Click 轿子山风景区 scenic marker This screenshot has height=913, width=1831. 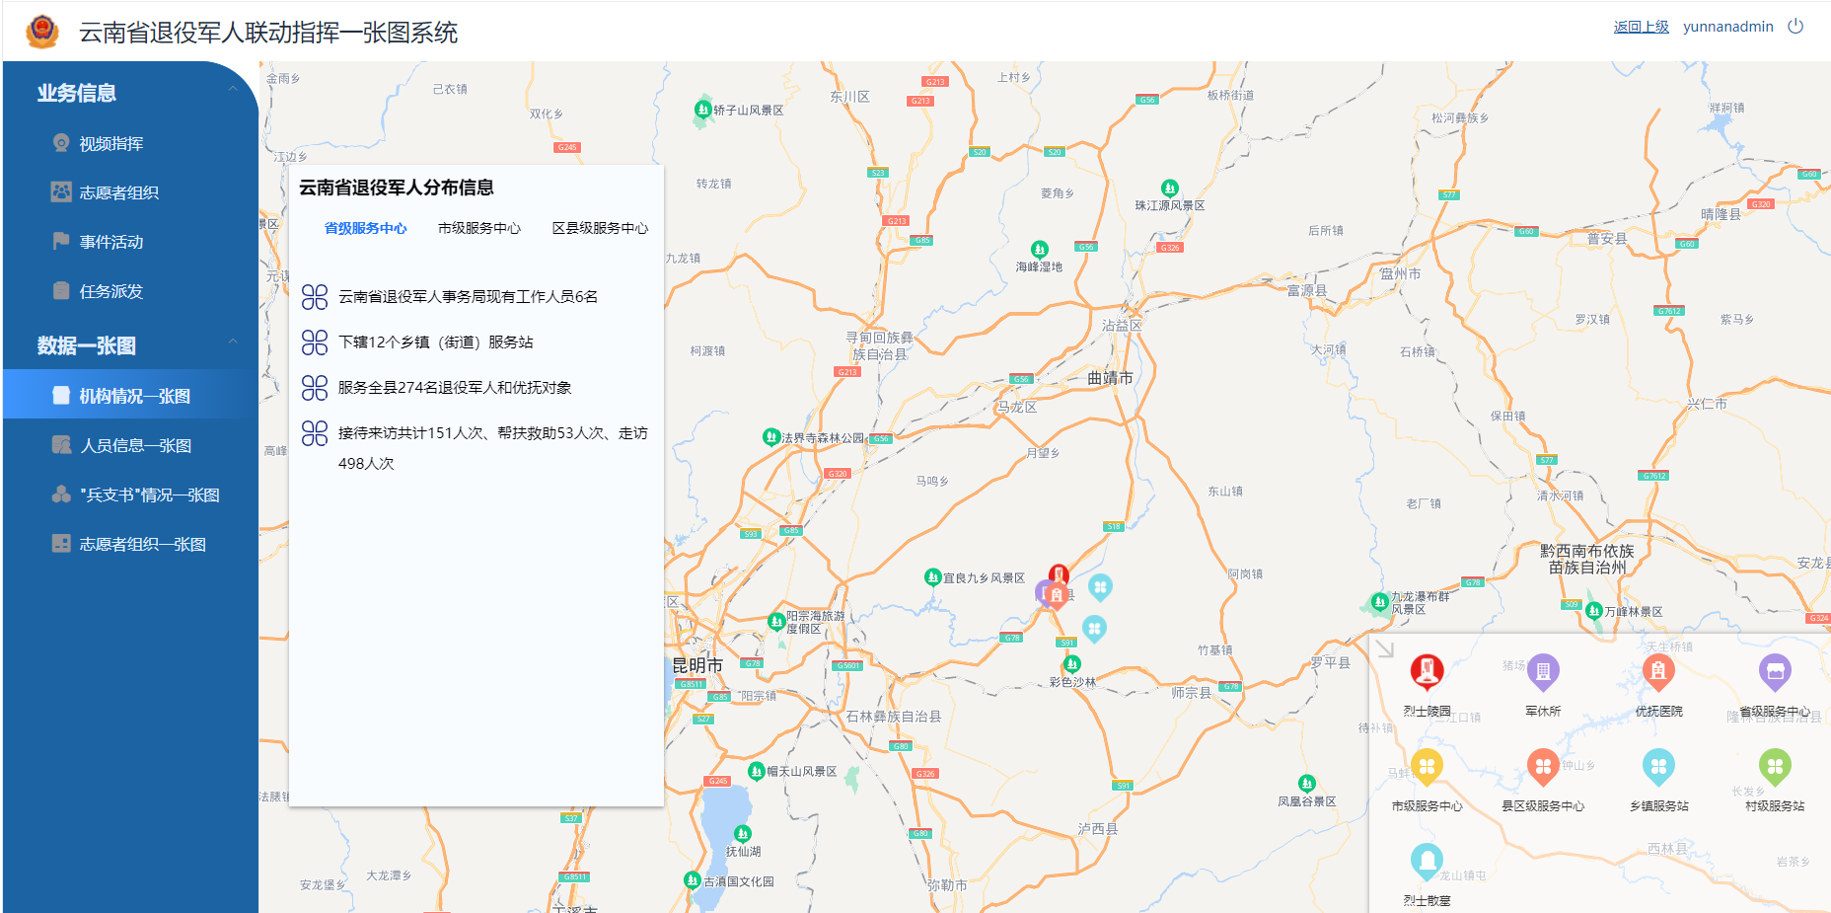(x=702, y=109)
